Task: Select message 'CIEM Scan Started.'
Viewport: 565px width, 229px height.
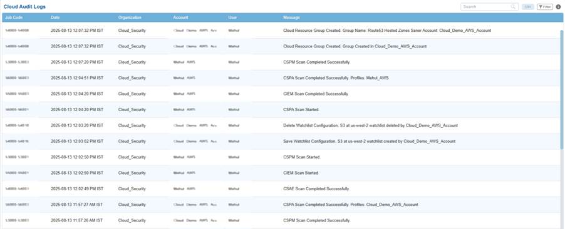Action: pyautogui.click(x=301, y=173)
